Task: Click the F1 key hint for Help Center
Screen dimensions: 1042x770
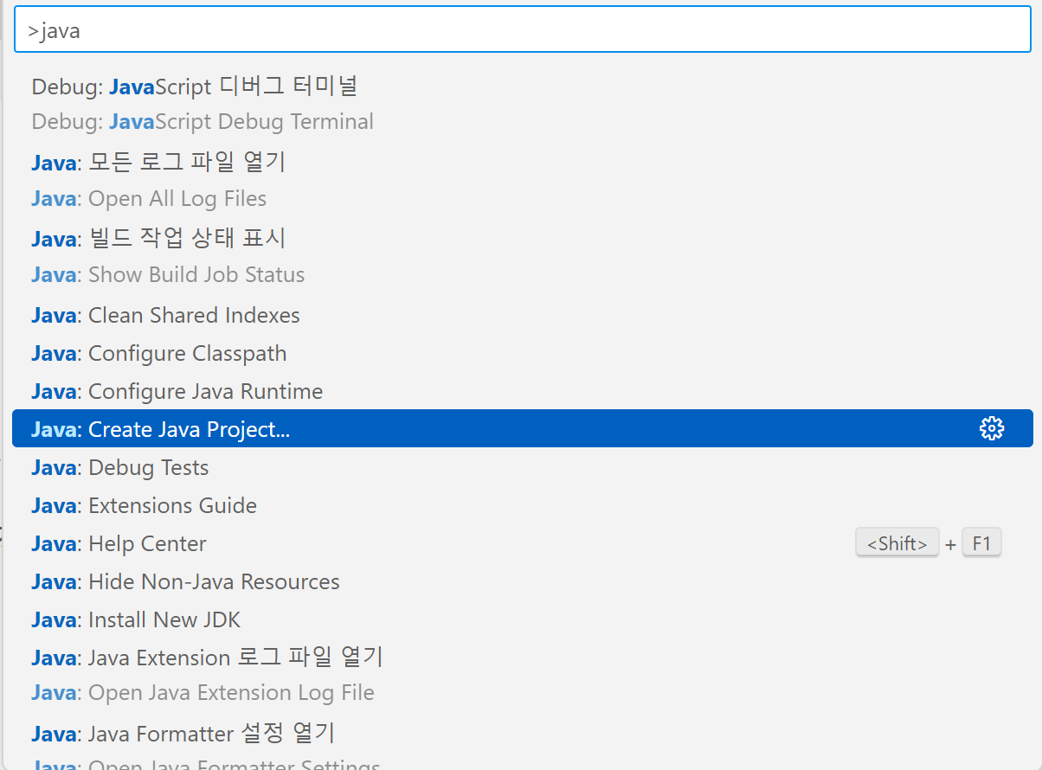Action: point(981,543)
